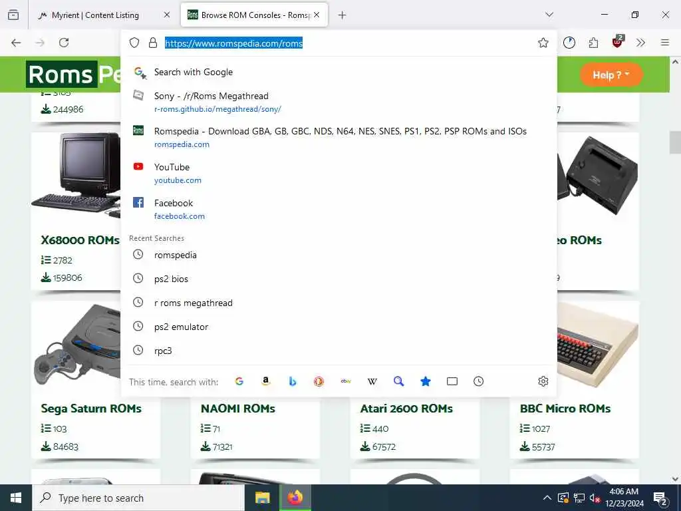Open the uBlock Origin extension icon

click(x=617, y=42)
